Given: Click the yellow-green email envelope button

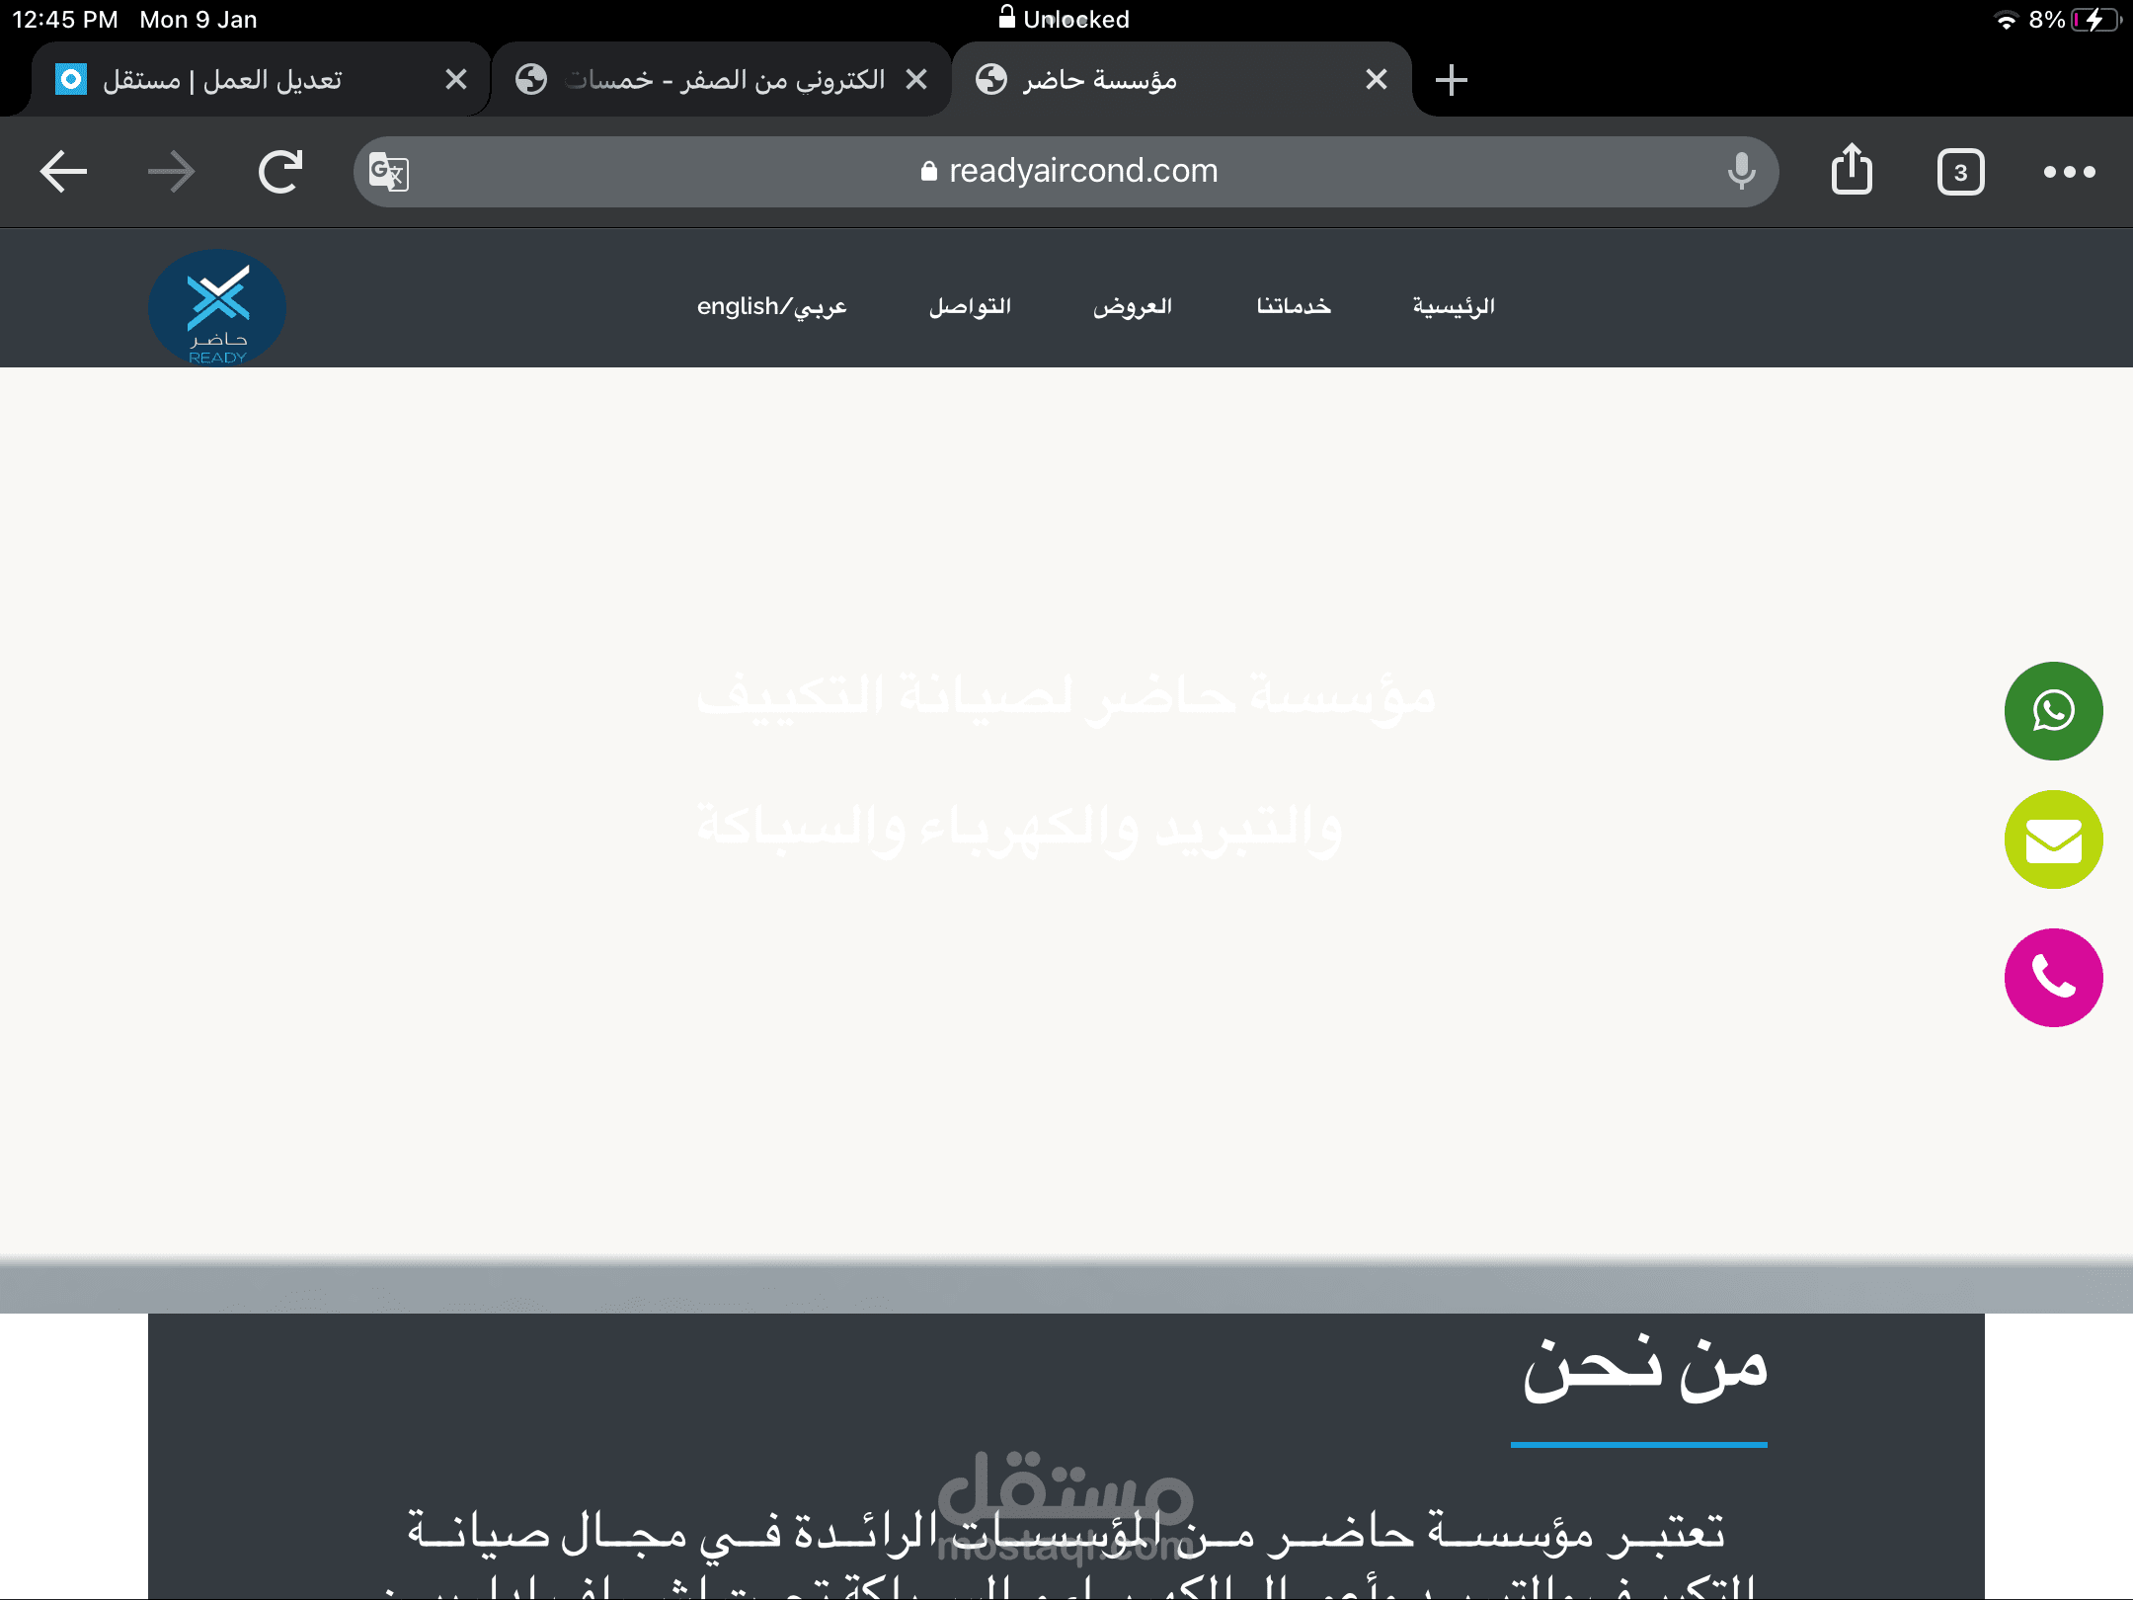Looking at the screenshot, I should coord(2053,840).
